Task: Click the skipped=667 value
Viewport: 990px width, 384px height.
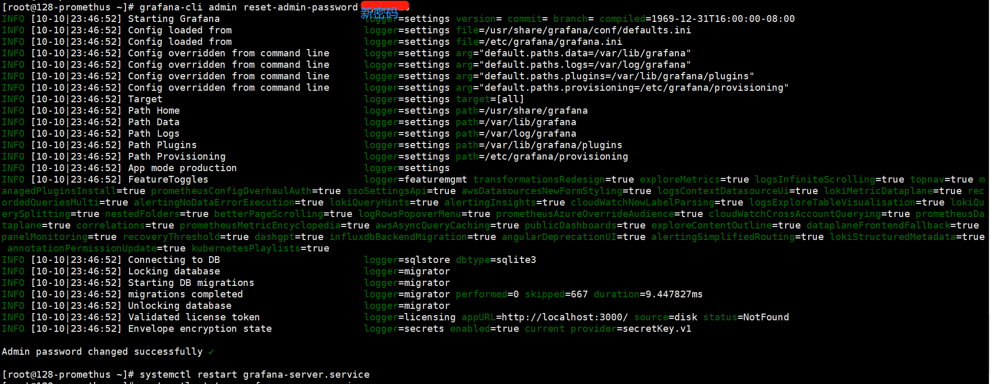Action: 556,294
